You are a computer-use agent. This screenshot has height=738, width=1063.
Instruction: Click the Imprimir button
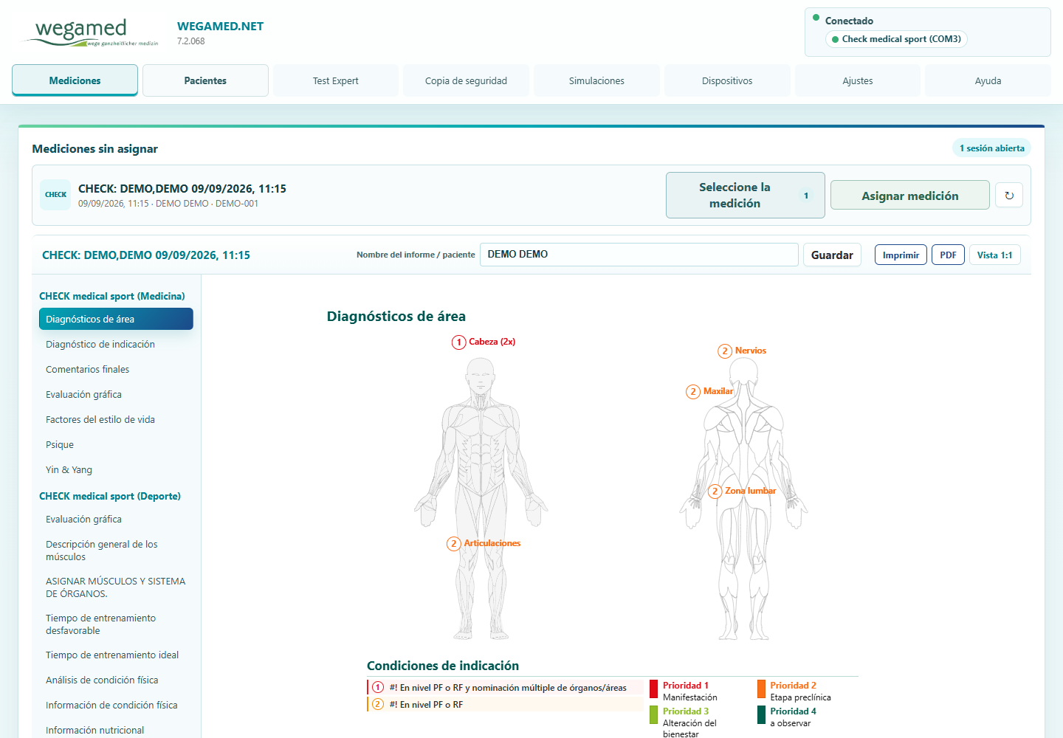coord(901,255)
